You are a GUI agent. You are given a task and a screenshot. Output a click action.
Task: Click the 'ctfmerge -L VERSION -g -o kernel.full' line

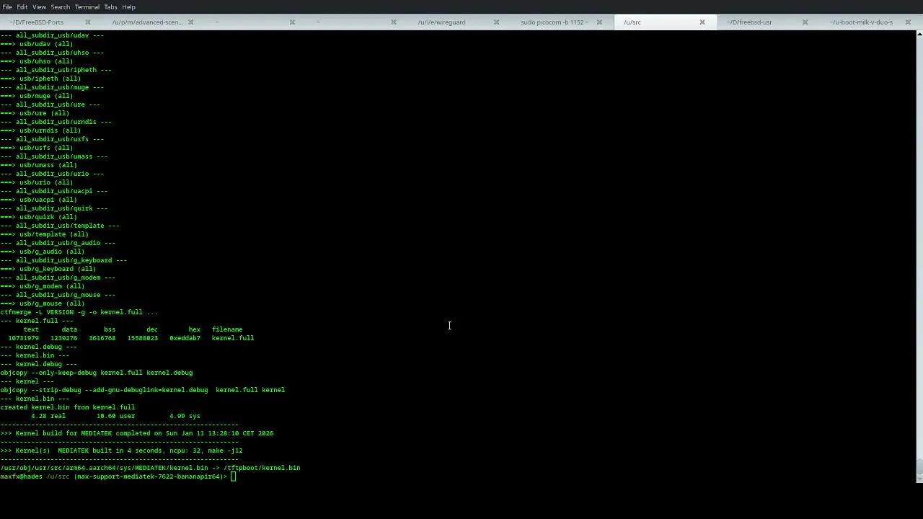tap(79, 312)
